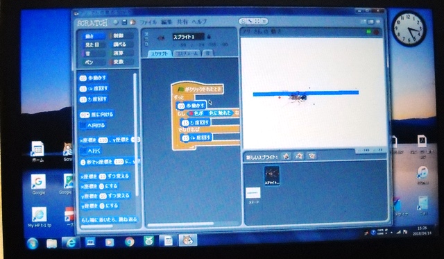This screenshot has width=444, height=259.
Task: Click the red stop sign button
Action: (376, 32)
